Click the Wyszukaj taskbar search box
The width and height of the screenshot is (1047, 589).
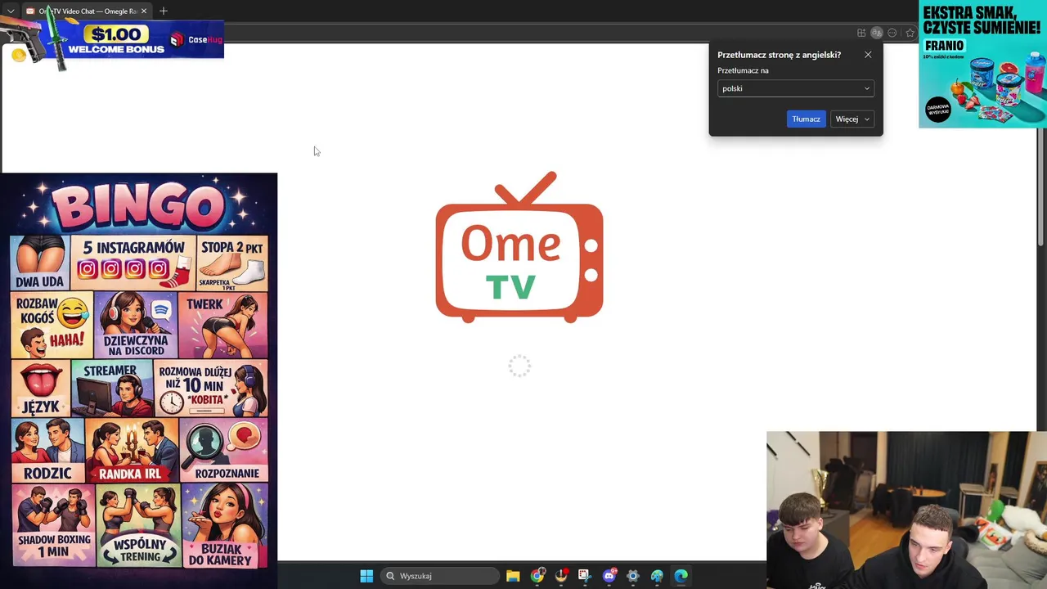(441, 576)
